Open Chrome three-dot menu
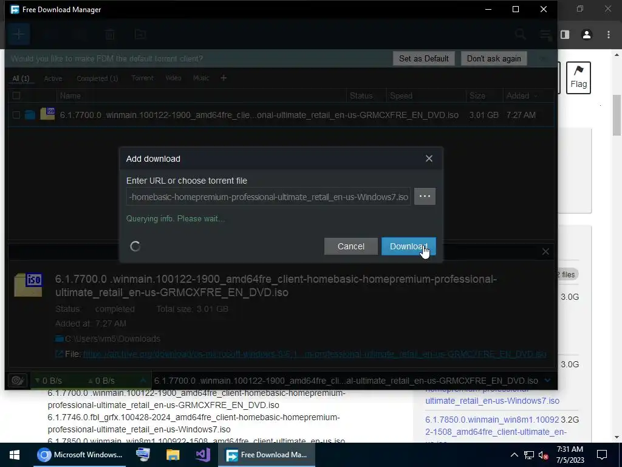The width and height of the screenshot is (622, 467). (x=609, y=35)
